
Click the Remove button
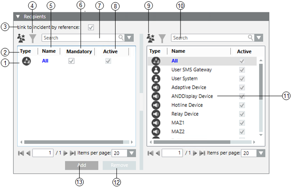[119, 165]
